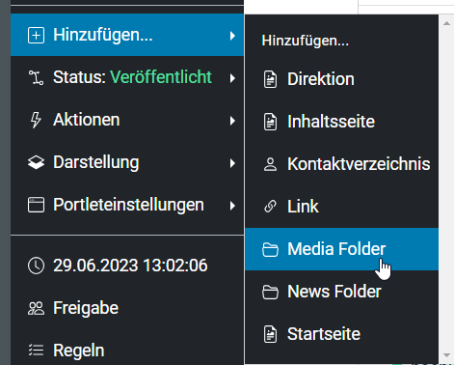This screenshot has height=365, width=454.
Task: Open the Hinzufügen... menu entry
Action: pos(127,35)
